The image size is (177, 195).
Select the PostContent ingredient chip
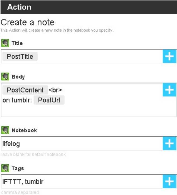25,90
